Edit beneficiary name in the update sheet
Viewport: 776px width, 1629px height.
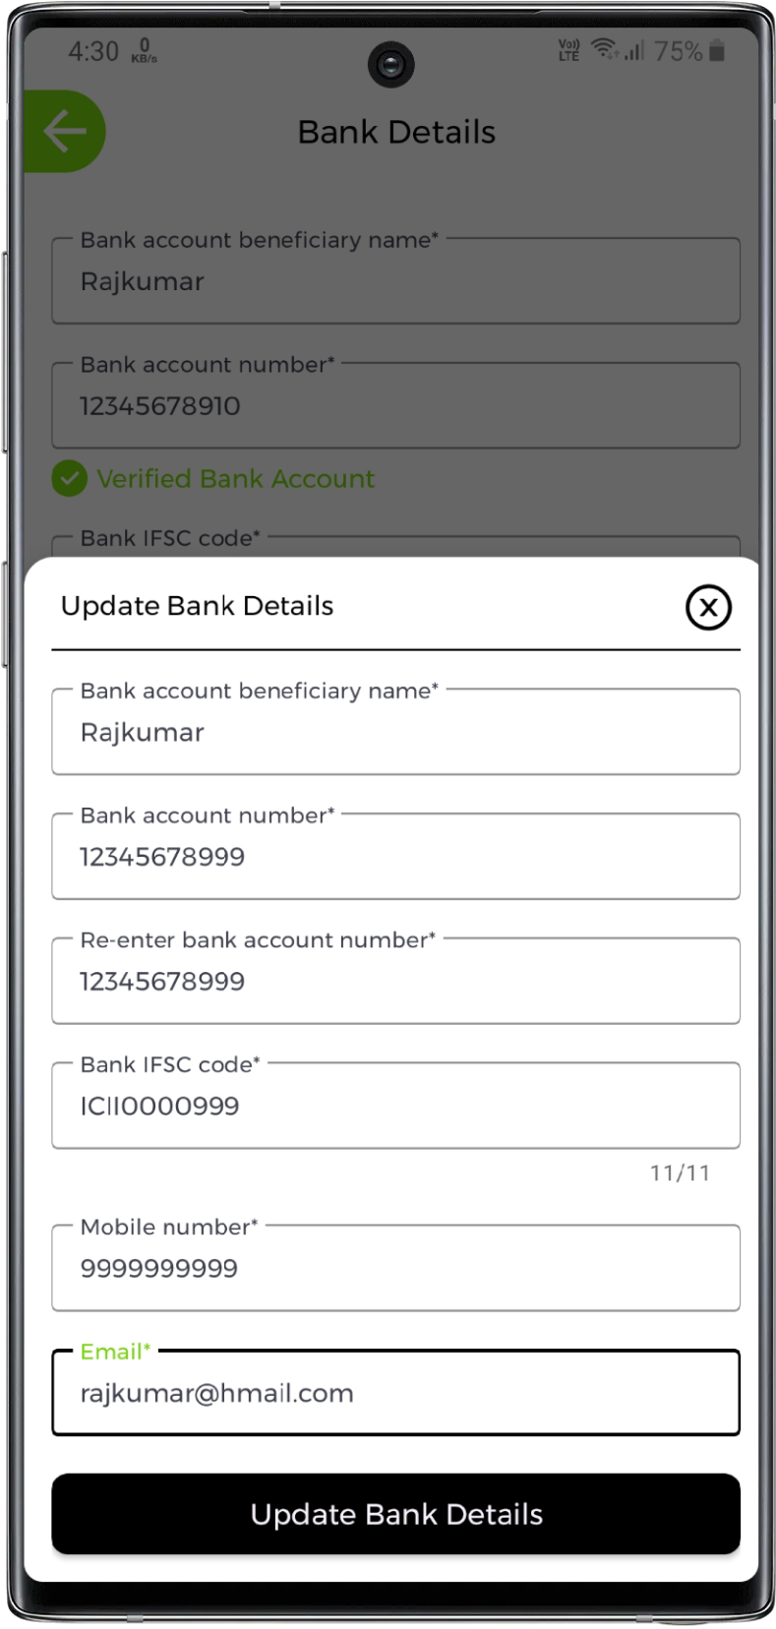coord(395,733)
